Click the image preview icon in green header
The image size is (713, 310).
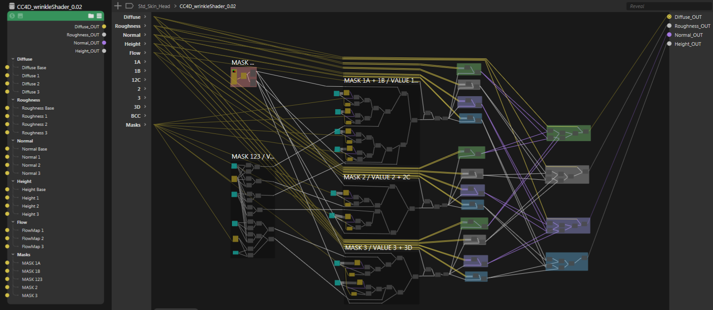coord(20,16)
